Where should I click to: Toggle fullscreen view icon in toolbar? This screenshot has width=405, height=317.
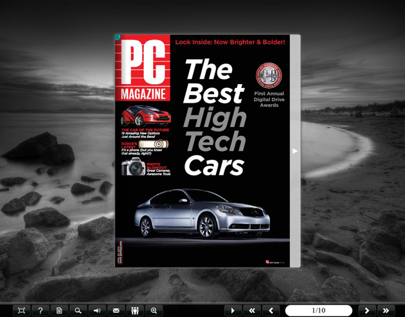click(21, 311)
